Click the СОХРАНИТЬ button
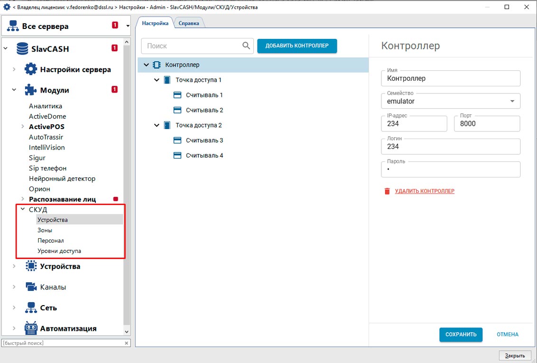 [x=461, y=335]
